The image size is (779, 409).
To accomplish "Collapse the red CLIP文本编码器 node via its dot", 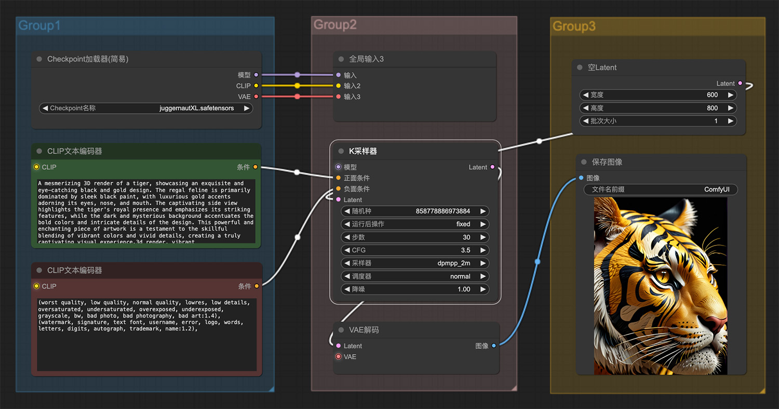I will pos(39,270).
